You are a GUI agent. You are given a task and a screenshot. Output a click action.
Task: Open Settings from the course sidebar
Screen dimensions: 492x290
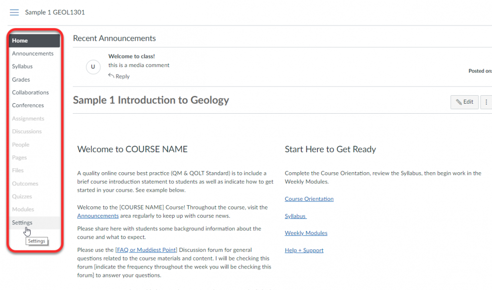point(22,222)
